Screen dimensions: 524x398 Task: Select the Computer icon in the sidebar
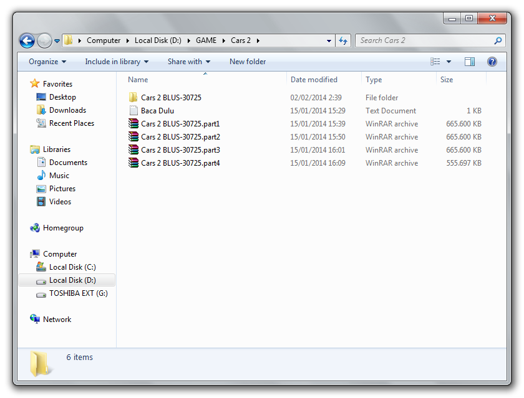pos(35,254)
